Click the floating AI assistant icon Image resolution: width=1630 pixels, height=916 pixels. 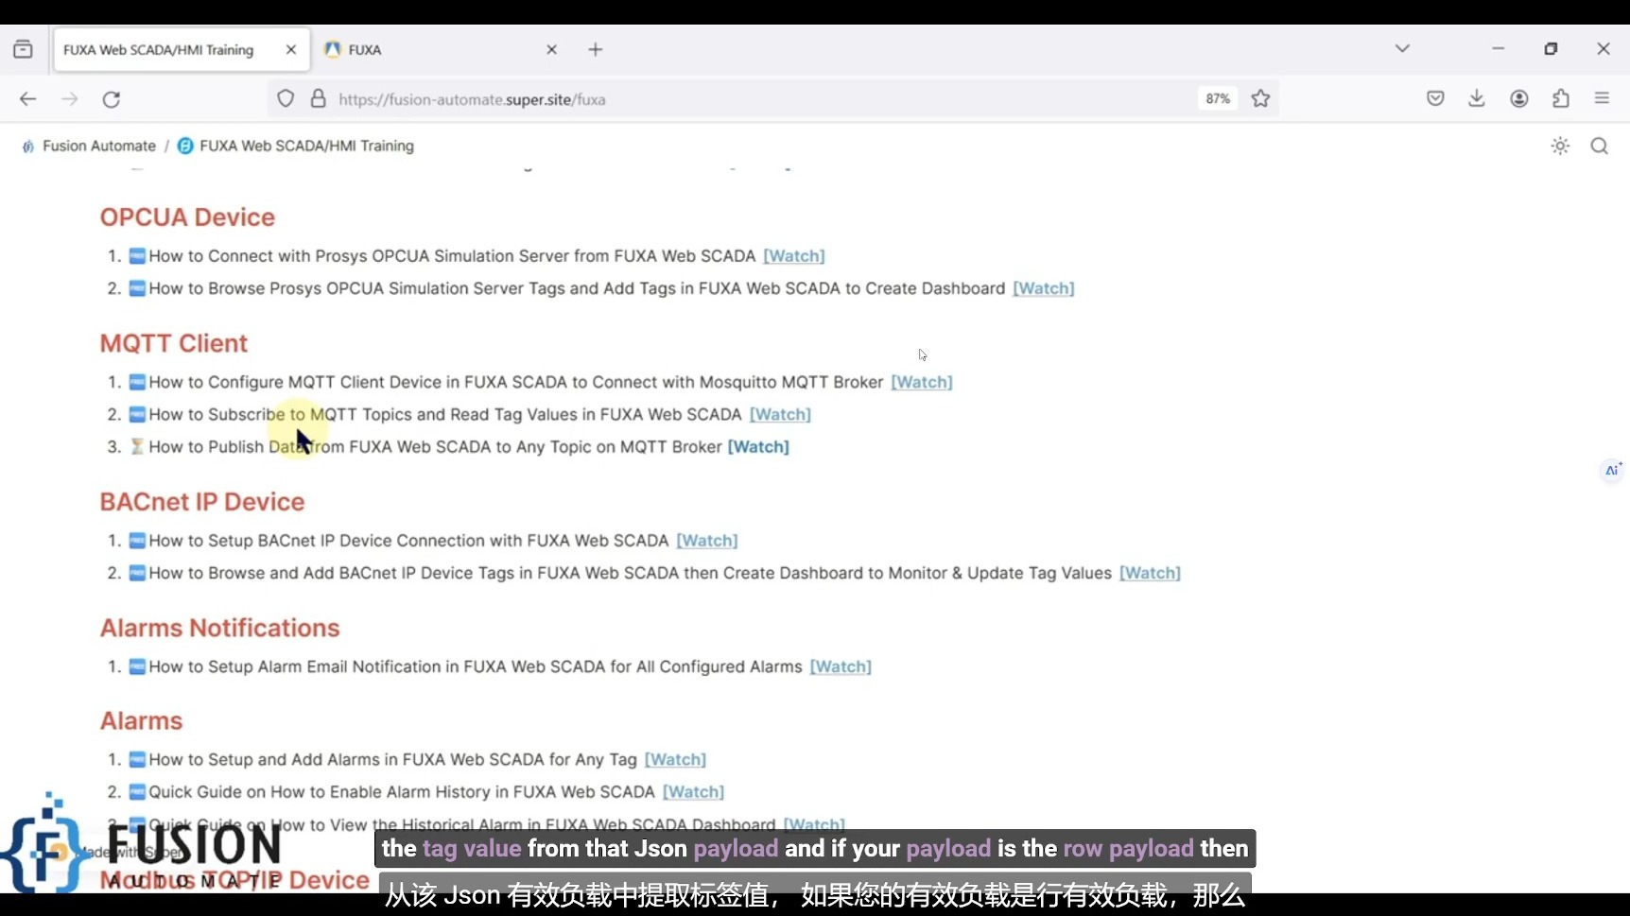pos(1612,470)
